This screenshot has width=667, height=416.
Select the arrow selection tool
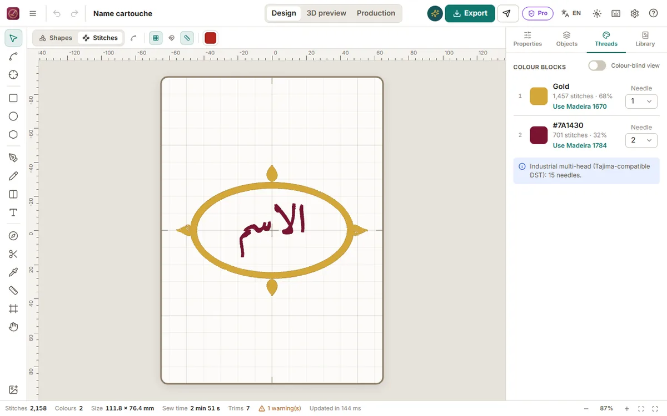tap(13, 38)
